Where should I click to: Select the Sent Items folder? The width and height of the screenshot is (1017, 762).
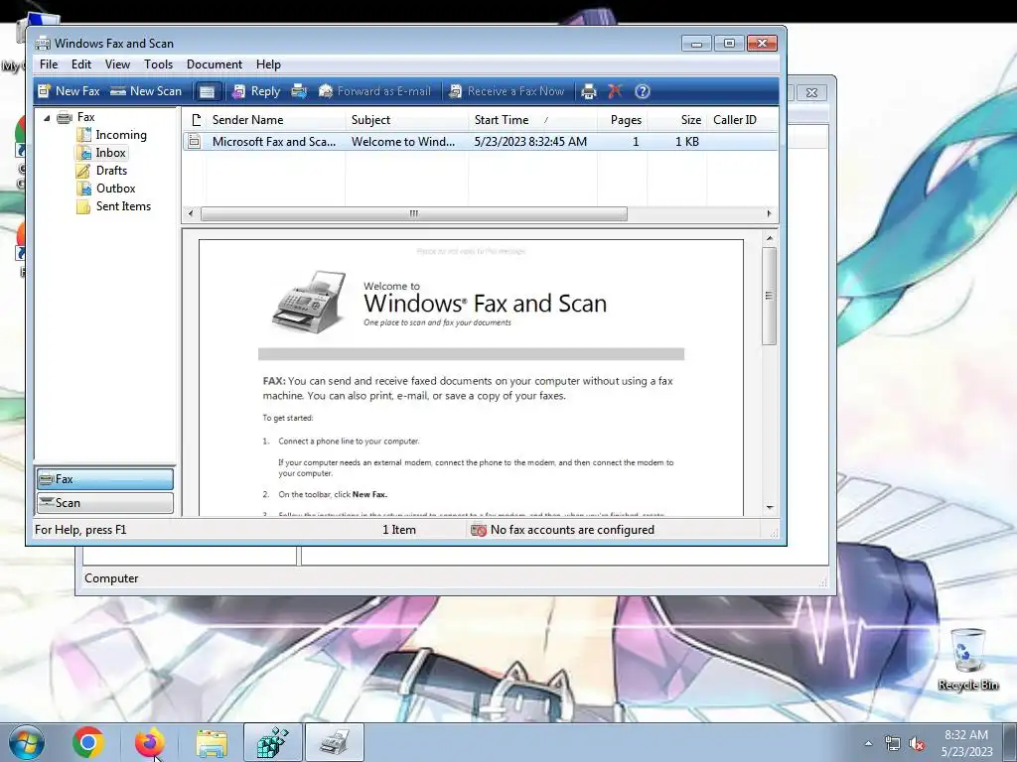pos(123,206)
